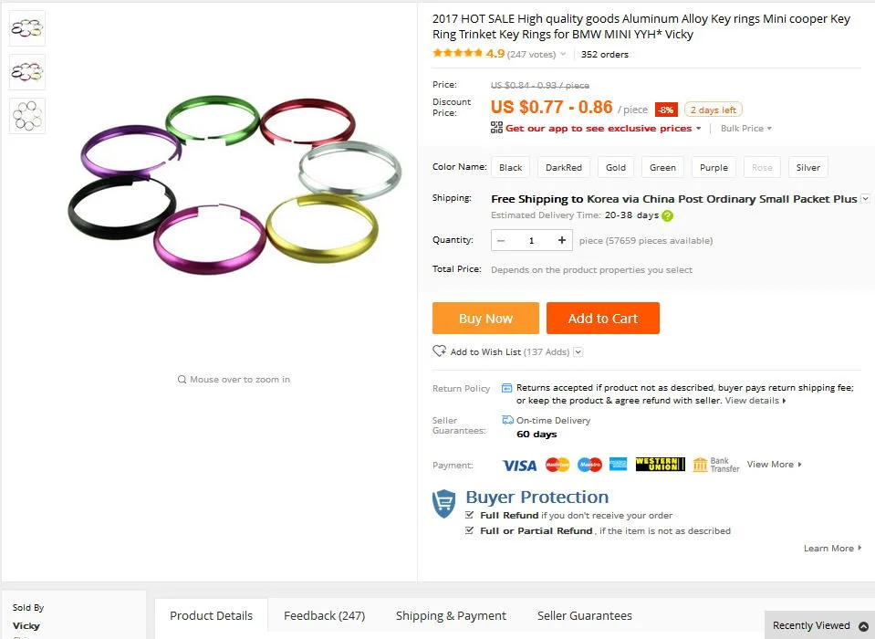This screenshot has width=875, height=639.
Task: Open the Shipping & Payment tab
Action: 451,615
